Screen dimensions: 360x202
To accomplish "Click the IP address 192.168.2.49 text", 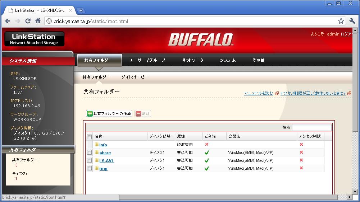I will click(27, 106).
